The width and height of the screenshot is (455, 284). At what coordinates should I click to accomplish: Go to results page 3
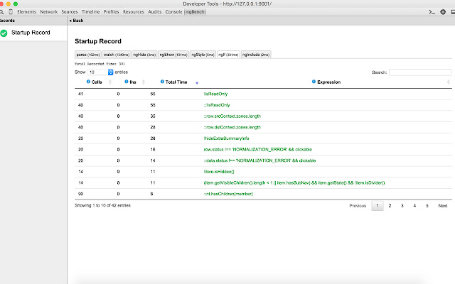402,206
